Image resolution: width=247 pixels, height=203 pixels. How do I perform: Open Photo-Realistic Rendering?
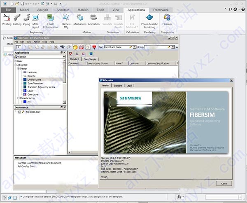pos(149,21)
